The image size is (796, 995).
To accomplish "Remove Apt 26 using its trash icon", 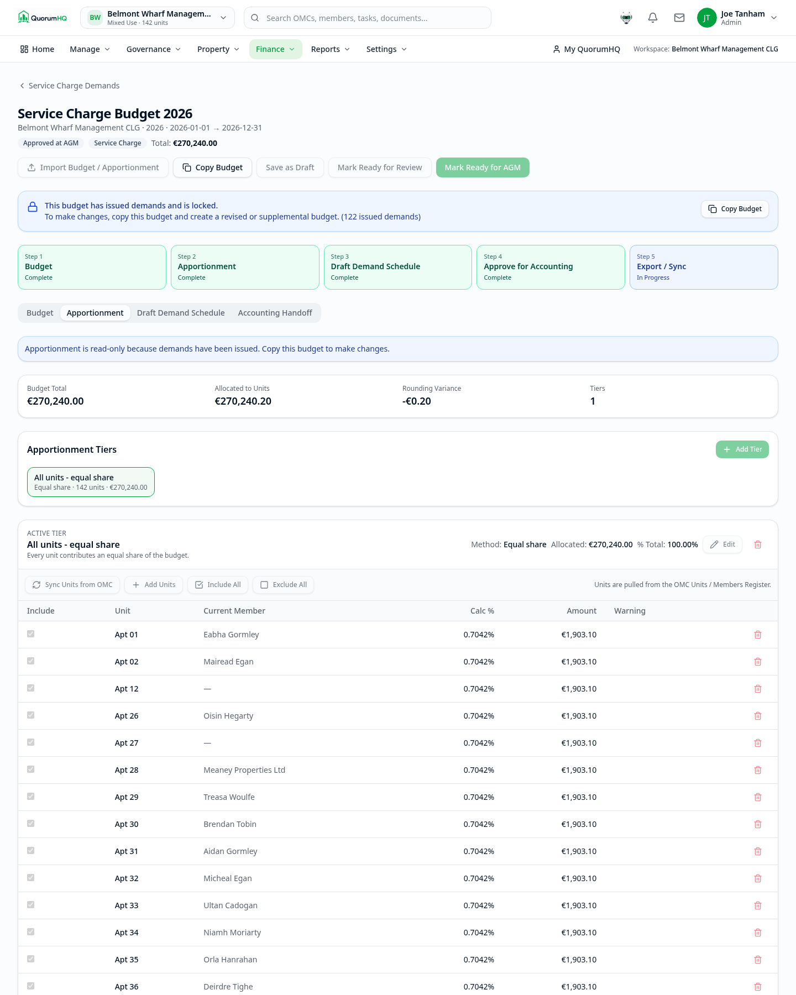I will (x=758, y=716).
